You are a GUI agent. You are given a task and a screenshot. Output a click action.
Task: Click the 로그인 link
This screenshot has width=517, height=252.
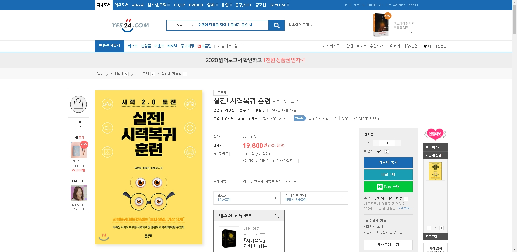coord(348,5)
